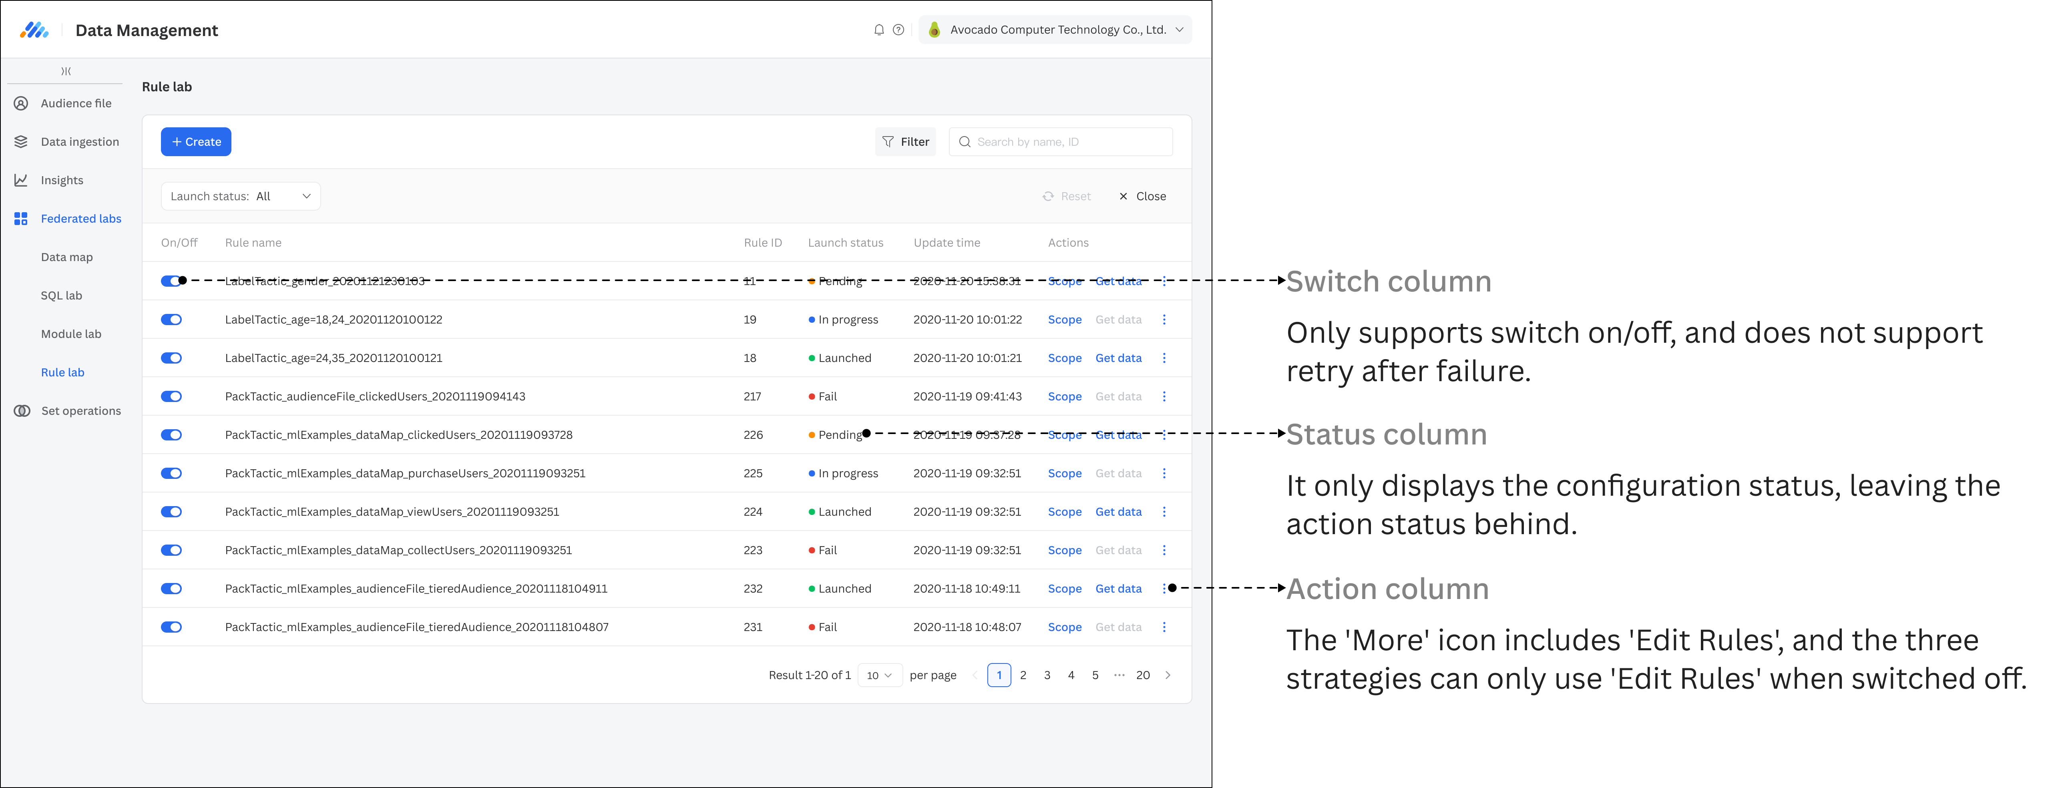Click the Data ingestion layers icon
The width and height of the screenshot is (2050, 788).
click(x=22, y=142)
